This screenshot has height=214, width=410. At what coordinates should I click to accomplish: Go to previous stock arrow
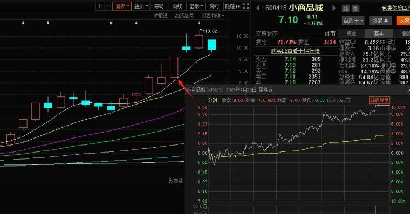258,8
